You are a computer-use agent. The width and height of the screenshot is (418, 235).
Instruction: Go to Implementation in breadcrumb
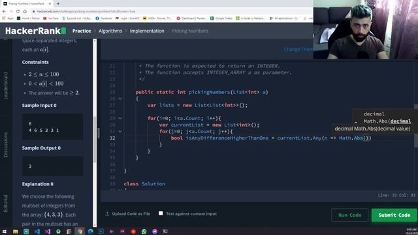(147, 31)
